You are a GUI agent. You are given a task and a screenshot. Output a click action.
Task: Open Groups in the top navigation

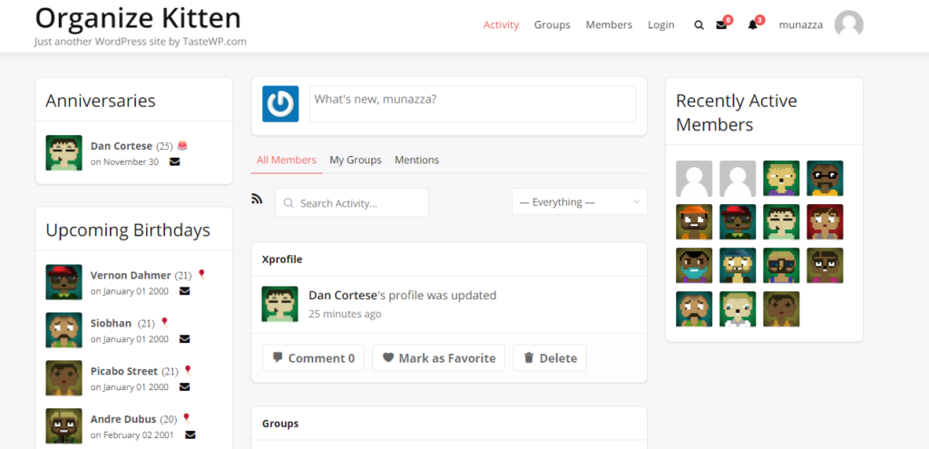[553, 24]
